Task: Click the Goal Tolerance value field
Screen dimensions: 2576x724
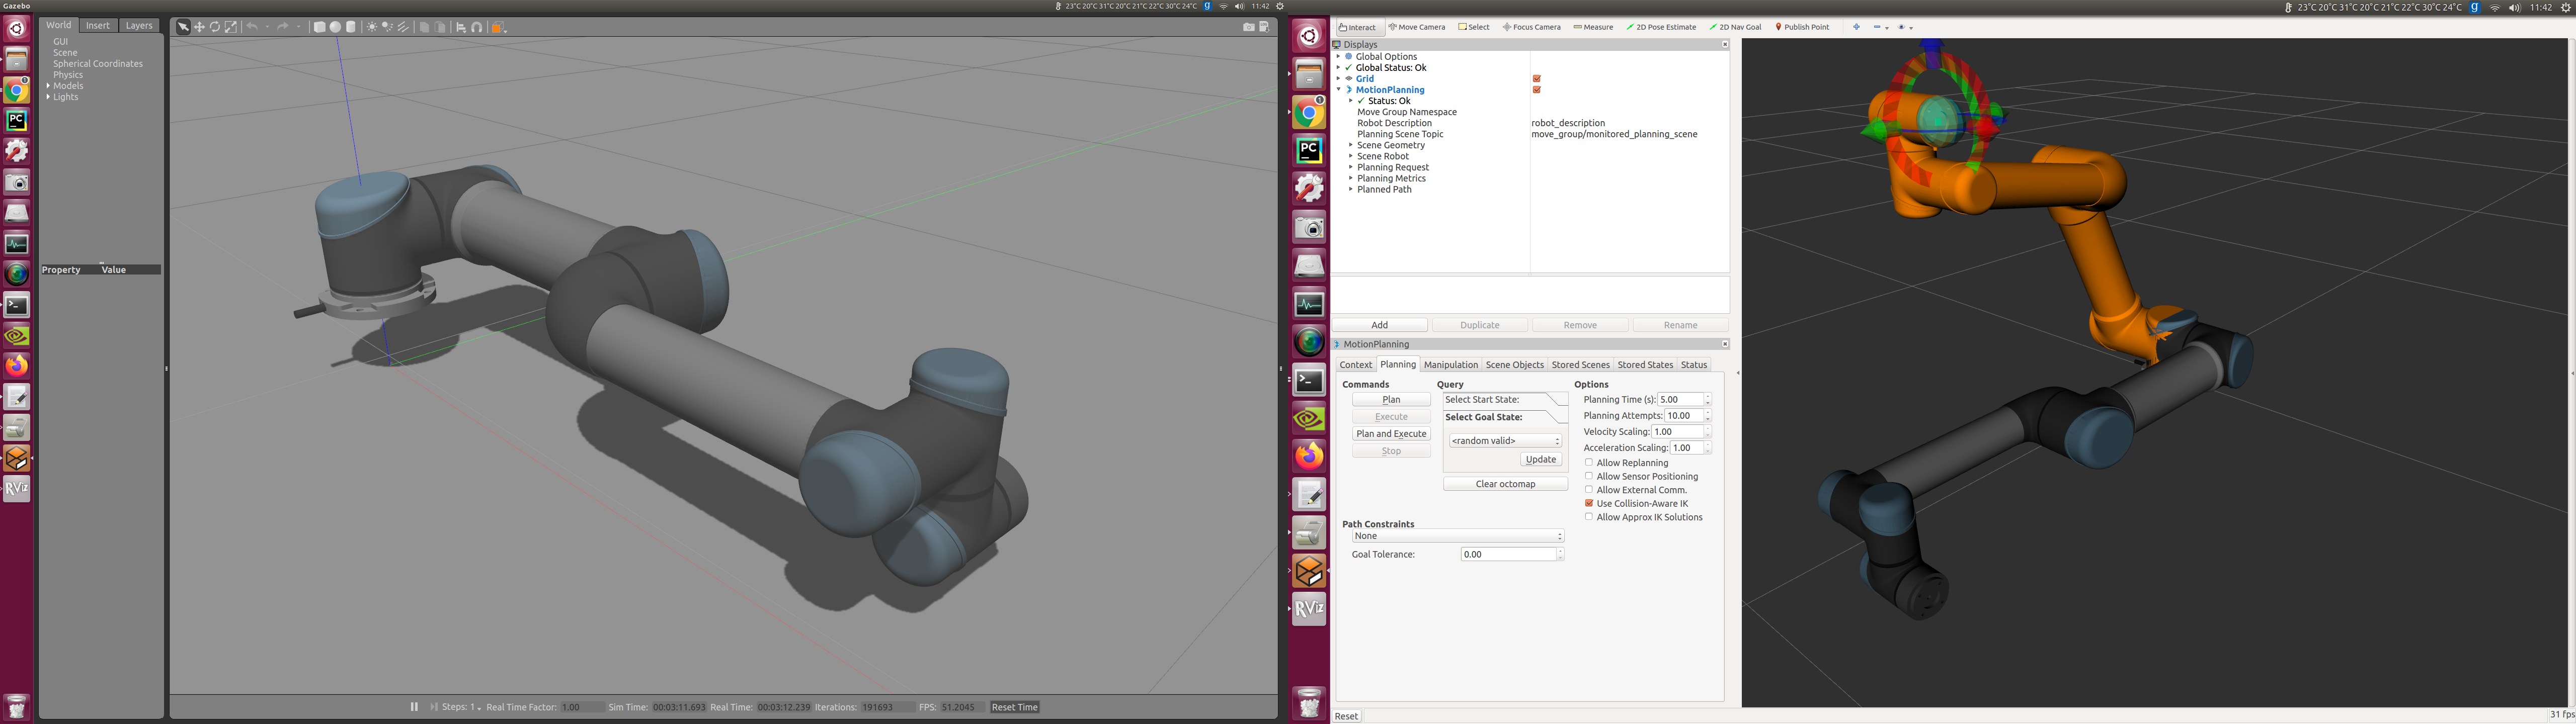Action: point(1508,554)
